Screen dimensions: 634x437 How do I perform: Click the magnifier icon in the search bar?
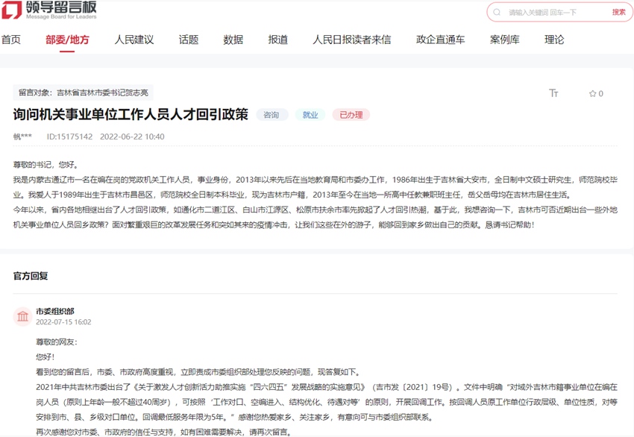coord(498,12)
